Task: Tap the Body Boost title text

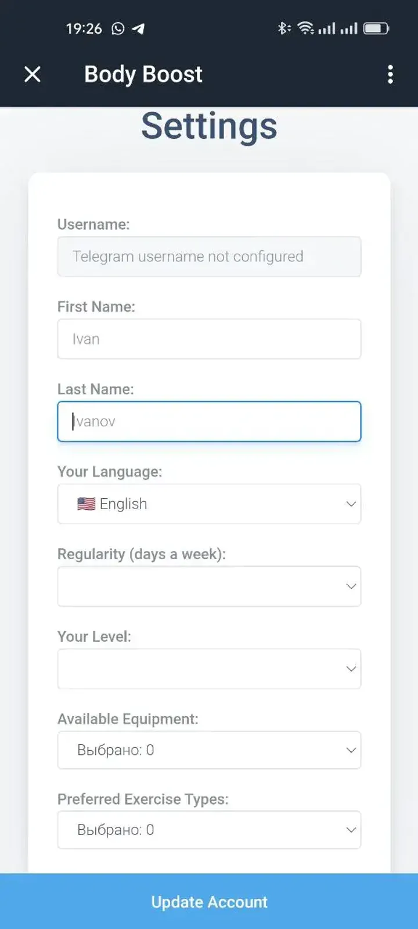Action: (143, 74)
